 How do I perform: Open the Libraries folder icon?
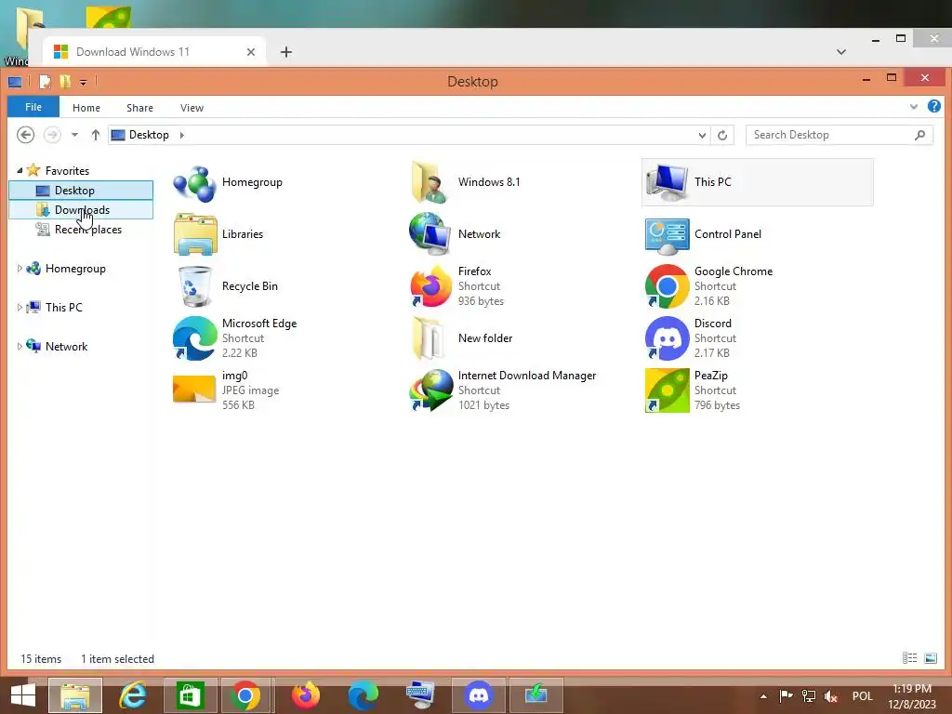tap(194, 234)
